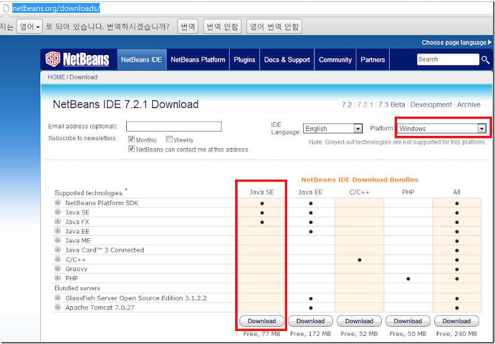Open the Docs & Support tab
The height and width of the screenshot is (344, 495).
[287, 59]
